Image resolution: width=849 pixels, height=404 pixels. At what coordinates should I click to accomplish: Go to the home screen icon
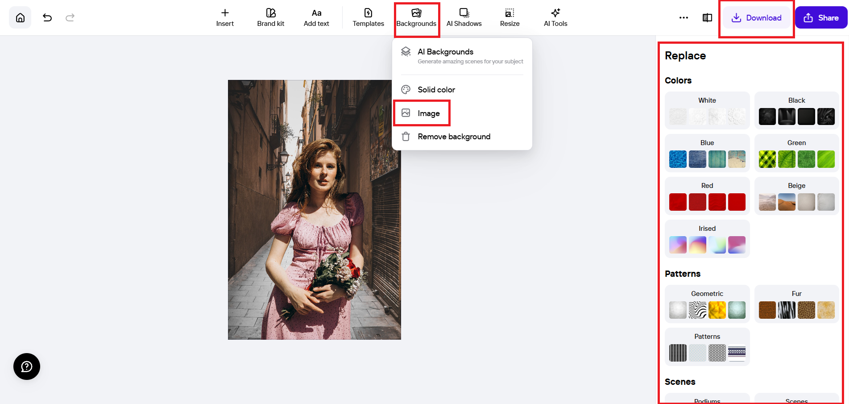click(20, 18)
